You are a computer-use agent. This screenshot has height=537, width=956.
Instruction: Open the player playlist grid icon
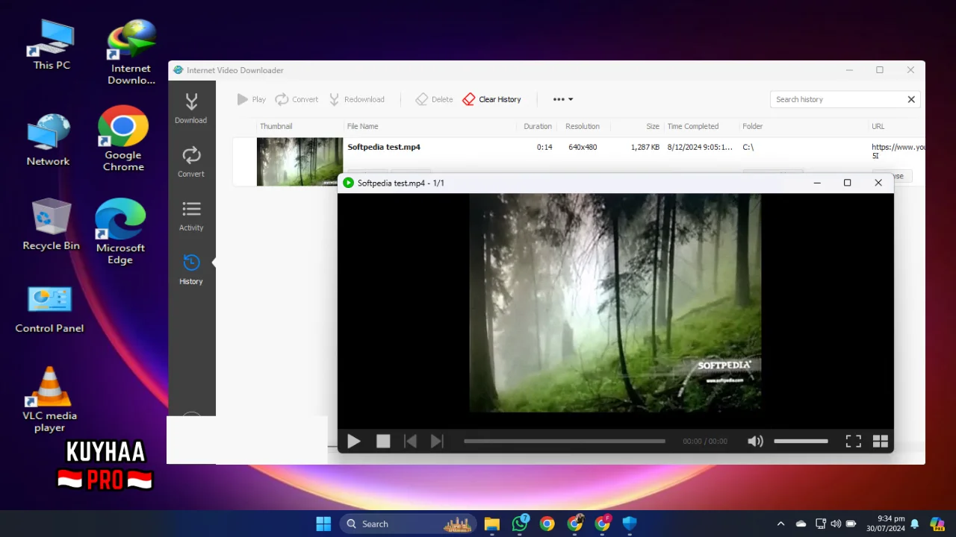pyautogui.click(x=881, y=441)
